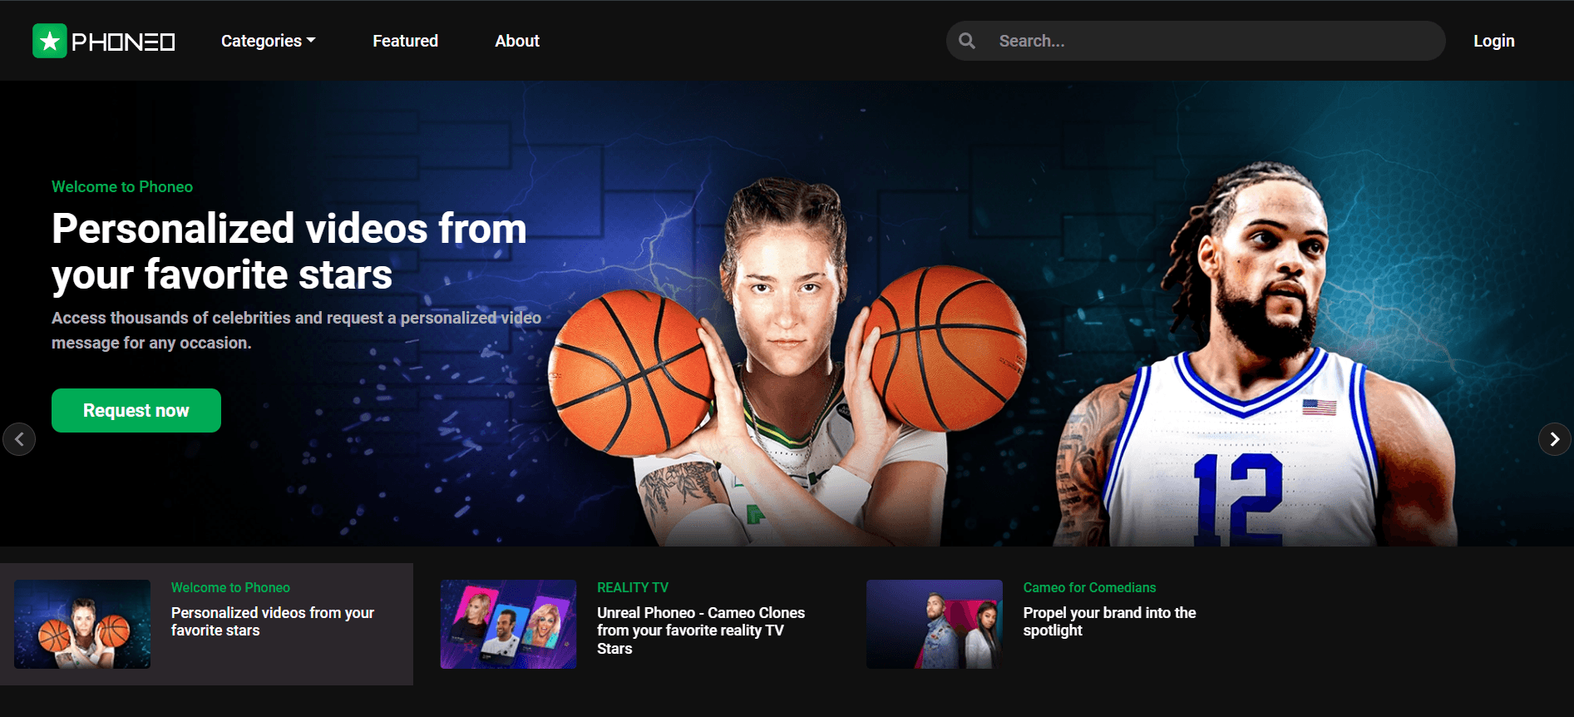
Task: Click the search magnifier icon
Action: (967, 41)
